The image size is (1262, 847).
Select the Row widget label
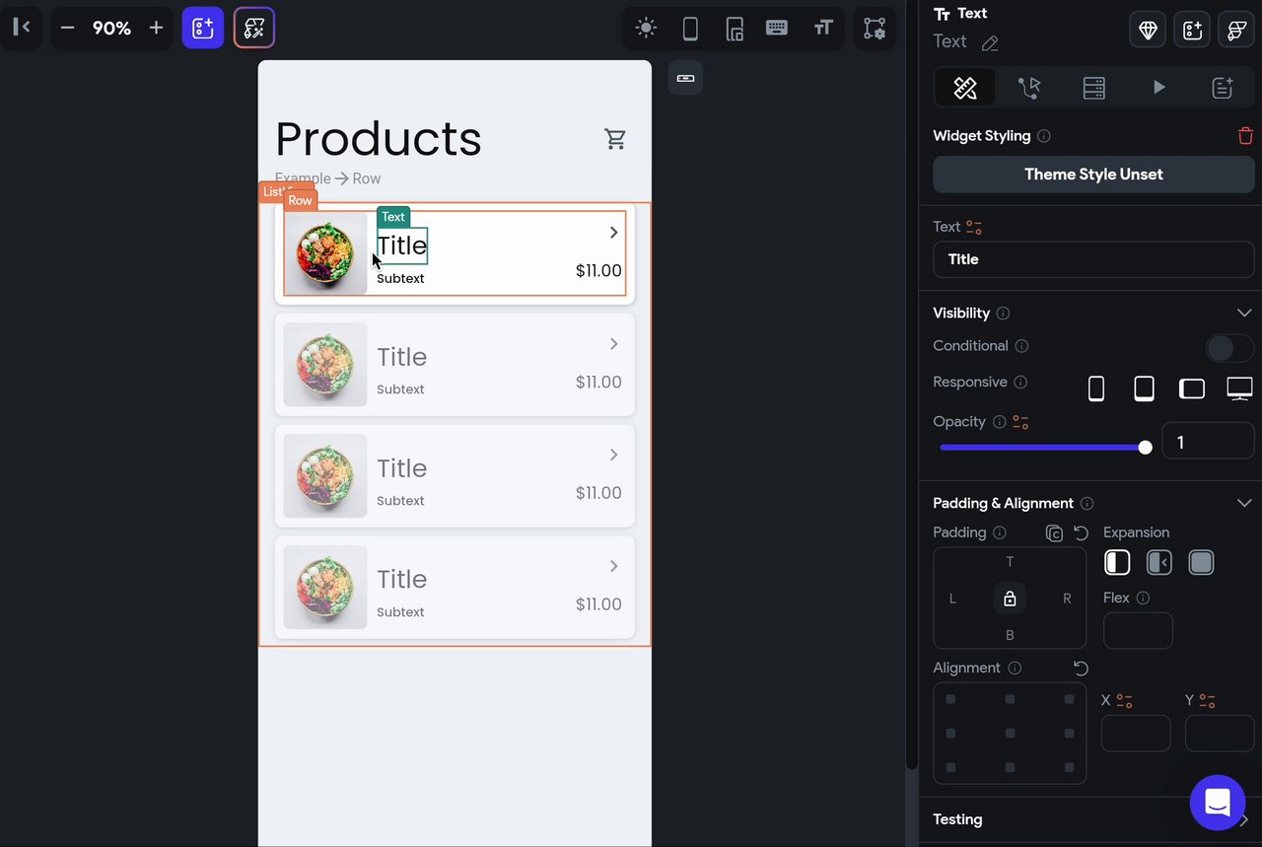tap(300, 200)
